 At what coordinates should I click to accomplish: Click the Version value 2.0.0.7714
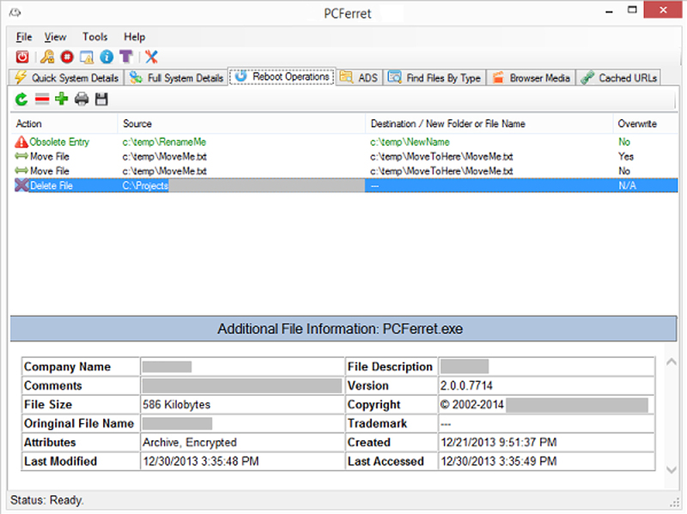click(x=466, y=386)
